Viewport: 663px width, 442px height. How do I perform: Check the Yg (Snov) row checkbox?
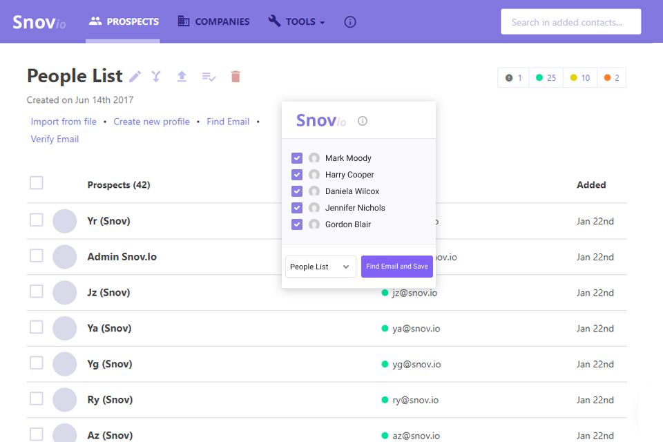37,363
